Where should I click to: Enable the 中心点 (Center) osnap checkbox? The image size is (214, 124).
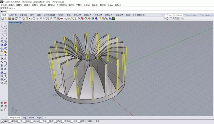point(32,121)
